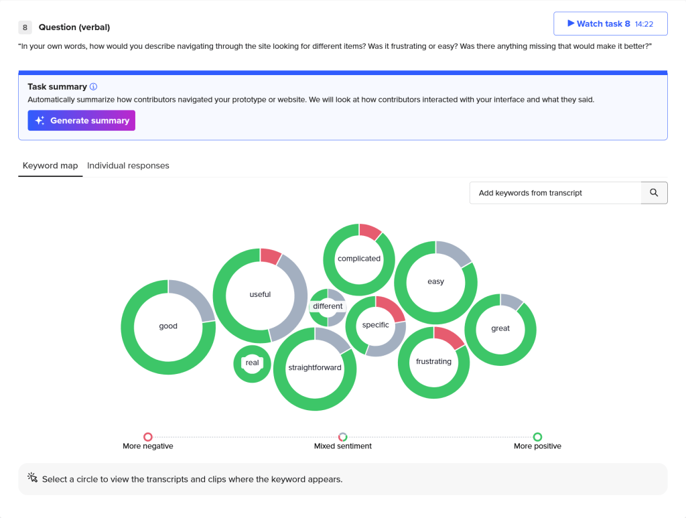
Task: Click the 'straightforward' keyword circle
Action: click(x=315, y=368)
